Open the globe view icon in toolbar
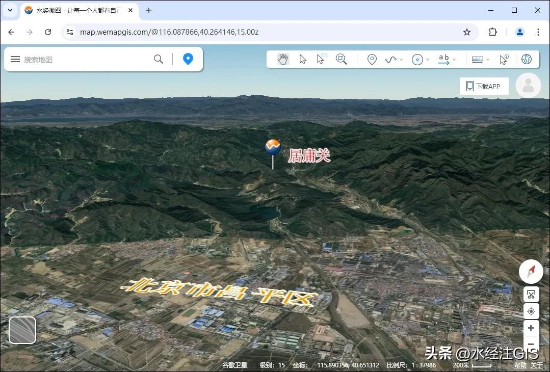Viewport: 550px width, 372px height. 527,60
